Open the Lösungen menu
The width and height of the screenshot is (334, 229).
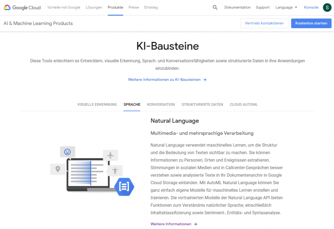[x=94, y=8]
